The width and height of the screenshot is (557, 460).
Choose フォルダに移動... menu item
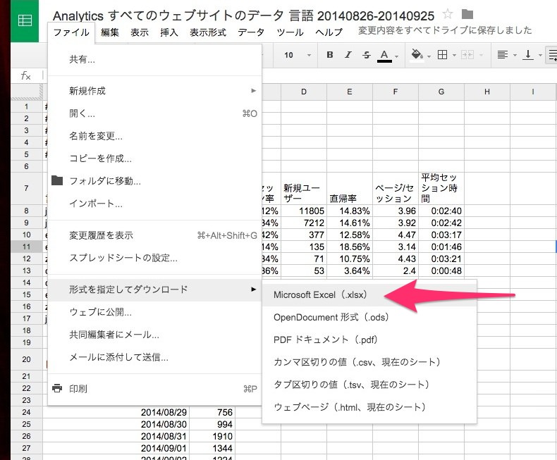pyautogui.click(x=155, y=181)
